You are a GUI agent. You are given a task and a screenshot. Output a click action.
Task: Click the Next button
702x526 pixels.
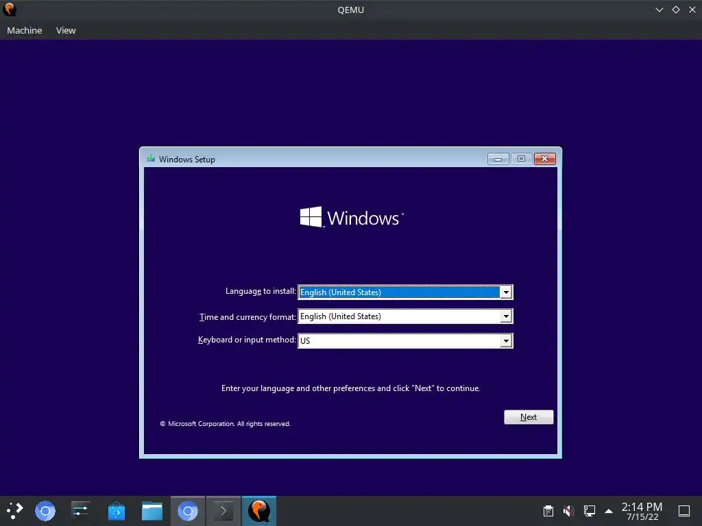tap(529, 417)
